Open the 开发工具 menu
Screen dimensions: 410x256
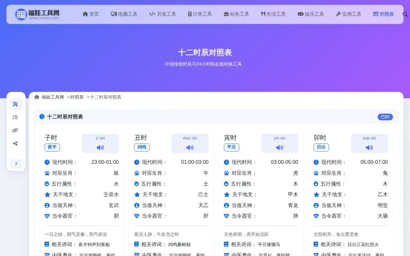tap(162, 14)
